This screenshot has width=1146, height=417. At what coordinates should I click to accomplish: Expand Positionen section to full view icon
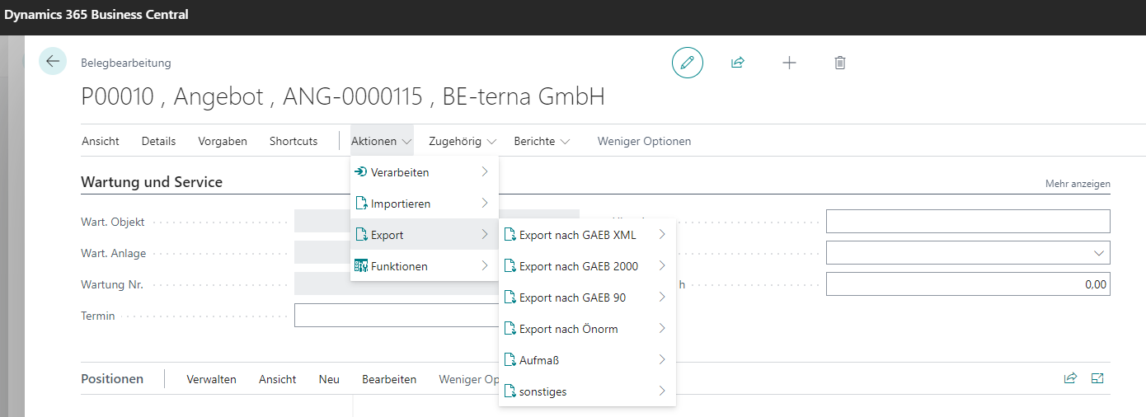[1097, 378]
